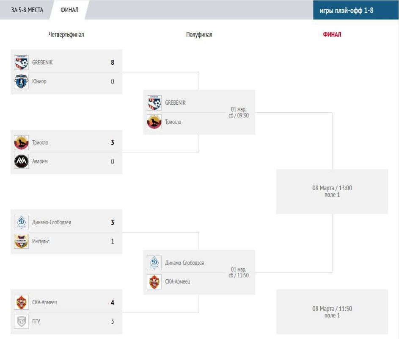The image size is (399, 339).
Task: Click semifinal date 01 мар. сб / 11:50
Action: pyautogui.click(x=239, y=272)
